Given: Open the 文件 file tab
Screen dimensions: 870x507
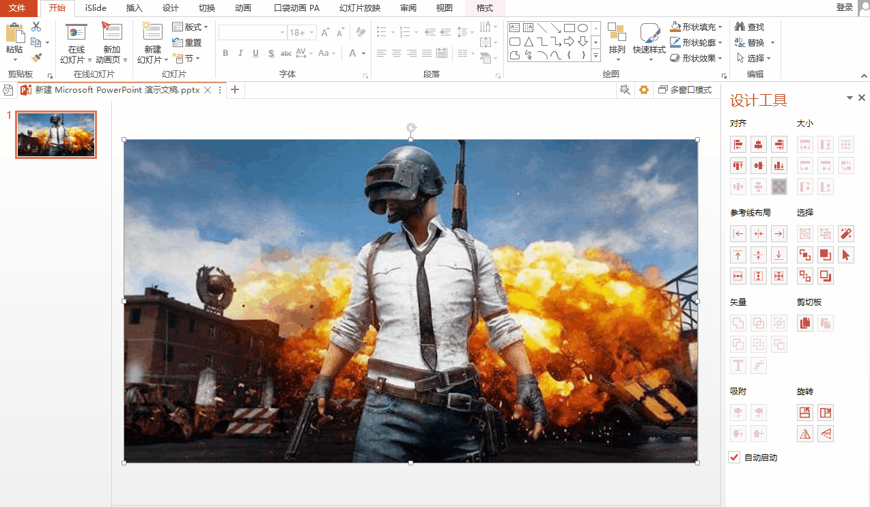Looking at the screenshot, I should [x=17, y=8].
